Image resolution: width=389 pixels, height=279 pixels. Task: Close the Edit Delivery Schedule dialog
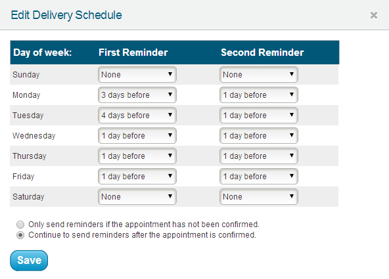point(374,15)
